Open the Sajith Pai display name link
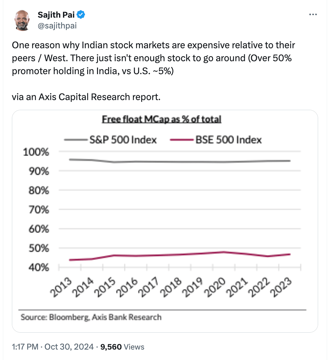330x360 pixels. pos(56,15)
